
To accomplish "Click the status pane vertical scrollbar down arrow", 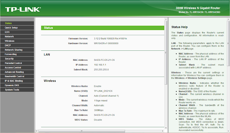I will pyautogui.click(x=166, y=128).
